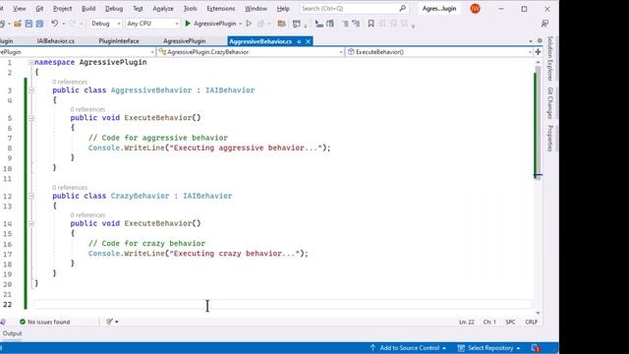This screenshot has height=354, width=629.
Task: Collapse CrazyBehavior's ExecuteBehavior method outline
Action: coord(30,223)
